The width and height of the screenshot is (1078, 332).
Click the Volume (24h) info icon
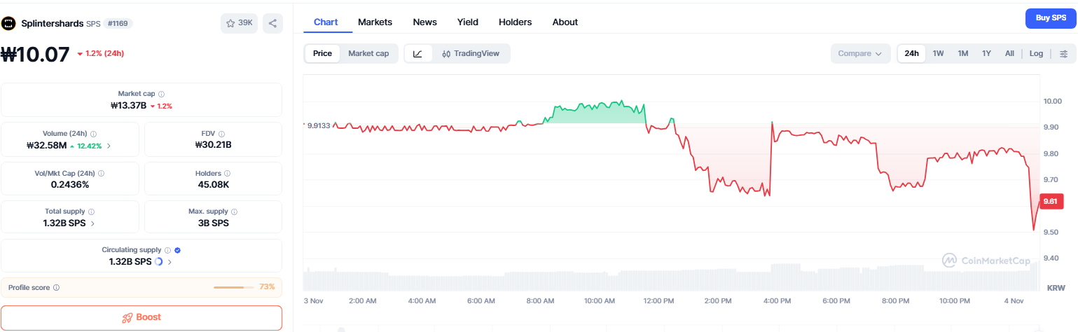click(93, 134)
